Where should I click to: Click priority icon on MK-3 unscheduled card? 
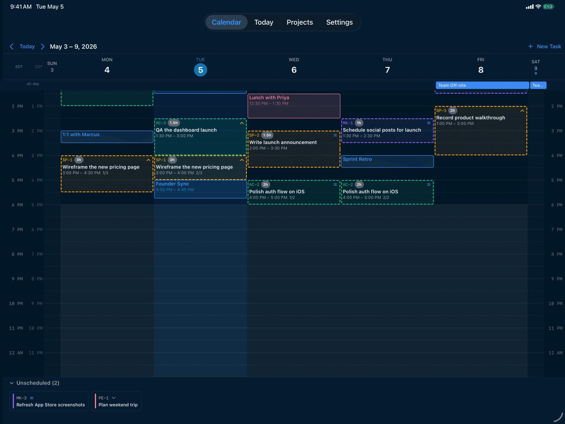[32, 398]
